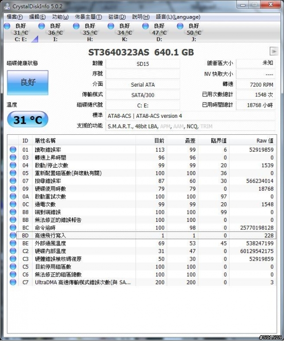Open the 磁碟(D) menu
This screenshot has height=341, width=284.
117,17
